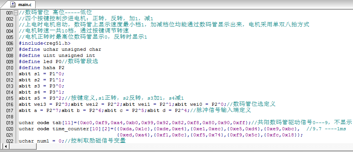Click the "uchar num1 = 0;" declaration

[x=42, y=141]
